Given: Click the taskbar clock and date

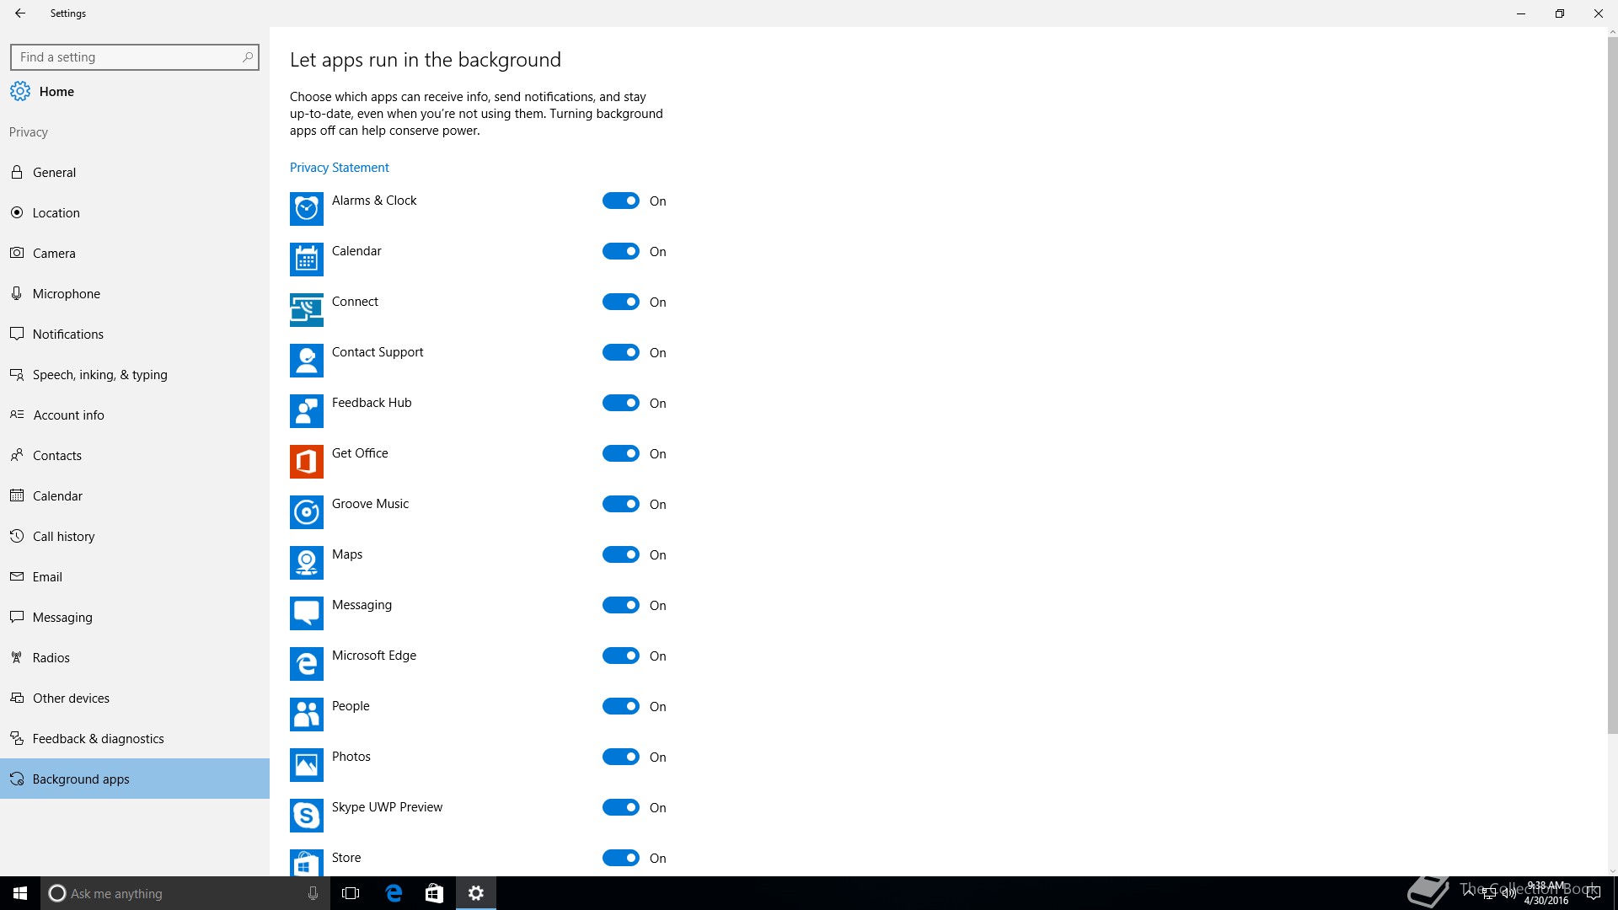Looking at the screenshot, I should [1546, 893].
